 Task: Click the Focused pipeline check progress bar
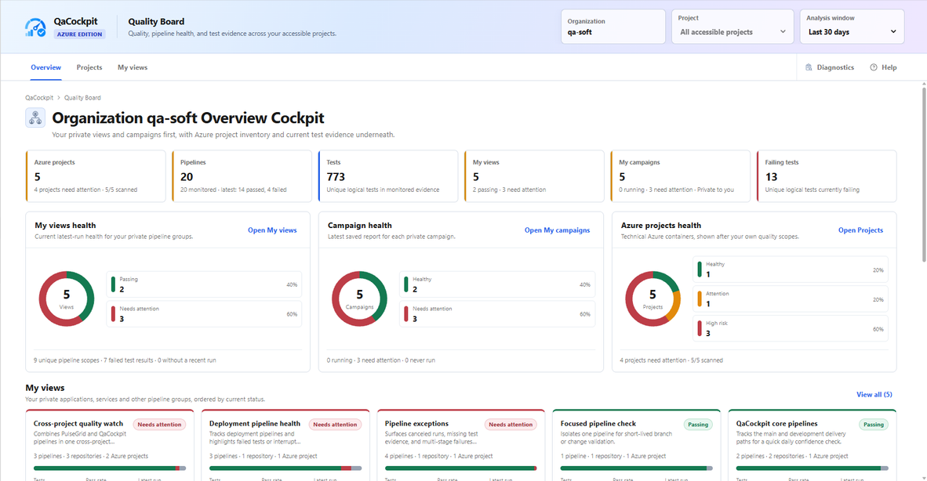click(637, 468)
